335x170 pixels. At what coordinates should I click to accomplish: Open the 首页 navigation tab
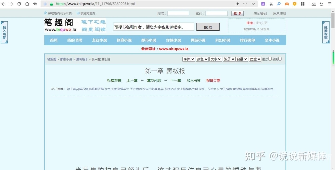coord(54,40)
